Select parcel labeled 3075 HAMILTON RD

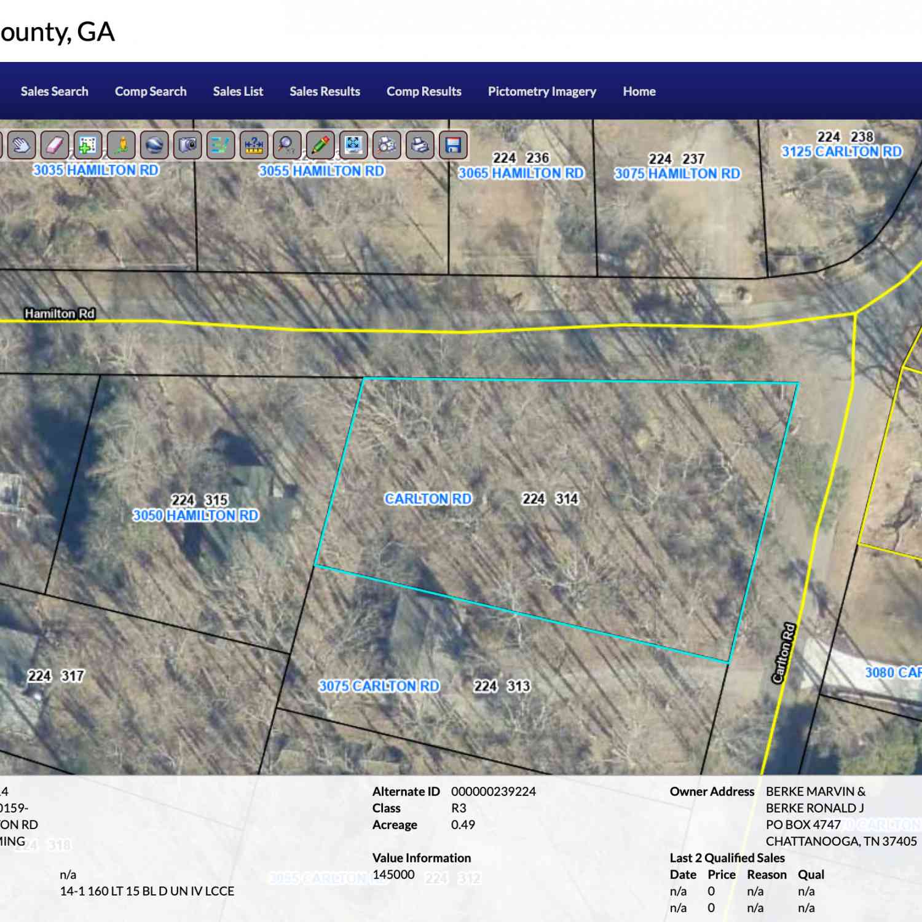677,174
